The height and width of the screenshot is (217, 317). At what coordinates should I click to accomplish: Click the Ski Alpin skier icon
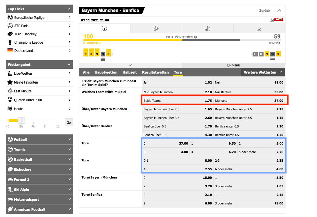[10, 189]
